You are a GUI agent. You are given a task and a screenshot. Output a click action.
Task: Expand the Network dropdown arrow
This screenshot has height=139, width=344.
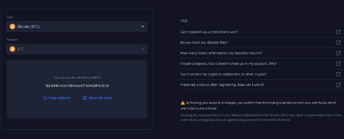[143, 49]
